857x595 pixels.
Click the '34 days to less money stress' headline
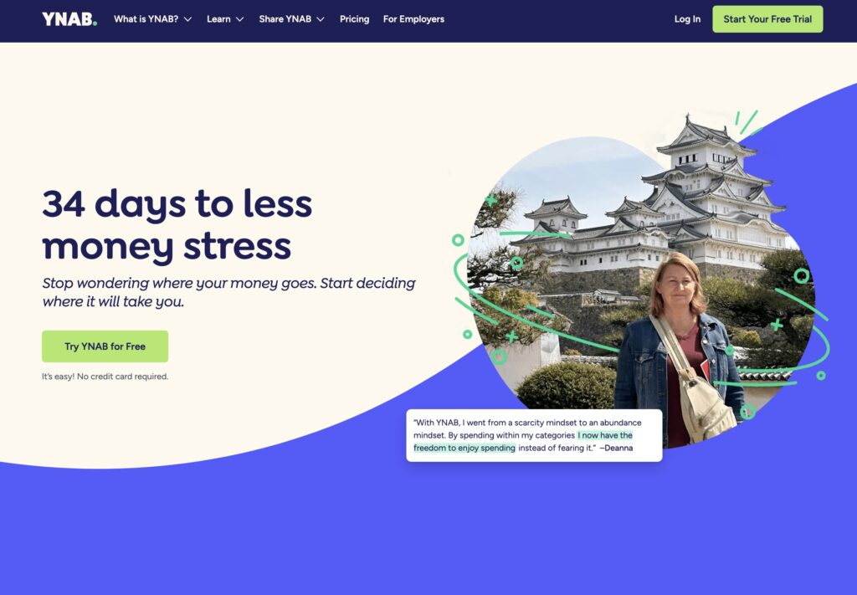pos(177,224)
